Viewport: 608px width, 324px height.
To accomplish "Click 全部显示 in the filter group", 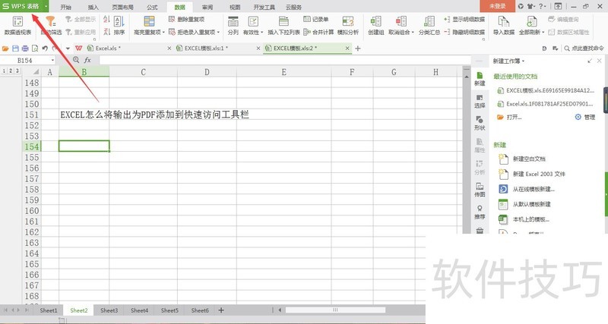I will coord(81,20).
